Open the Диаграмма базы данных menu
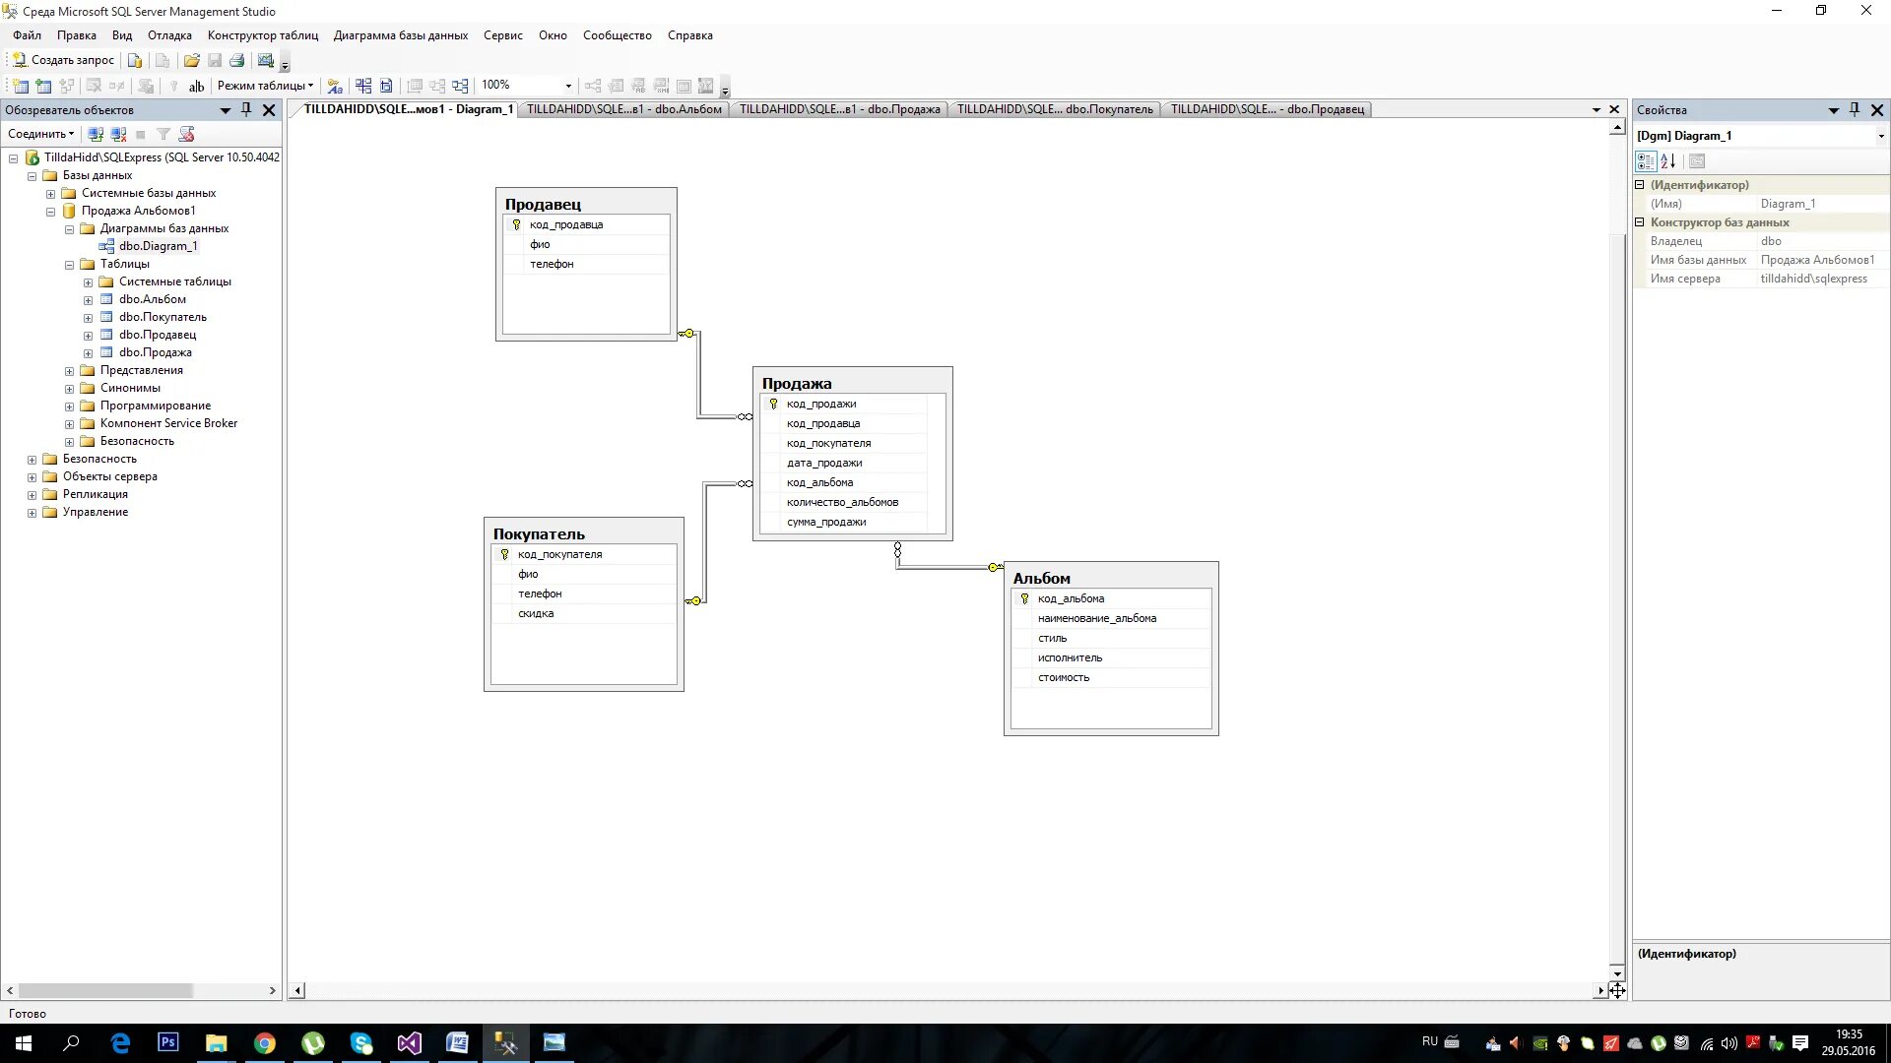The image size is (1891, 1063). (x=400, y=35)
